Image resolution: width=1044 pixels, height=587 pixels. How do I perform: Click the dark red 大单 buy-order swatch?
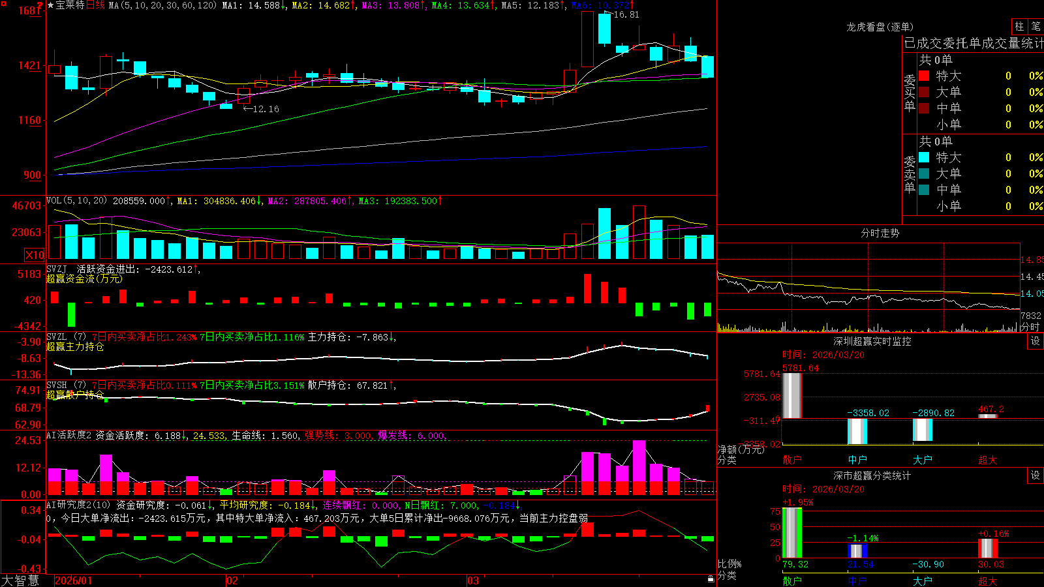point(924,92)
